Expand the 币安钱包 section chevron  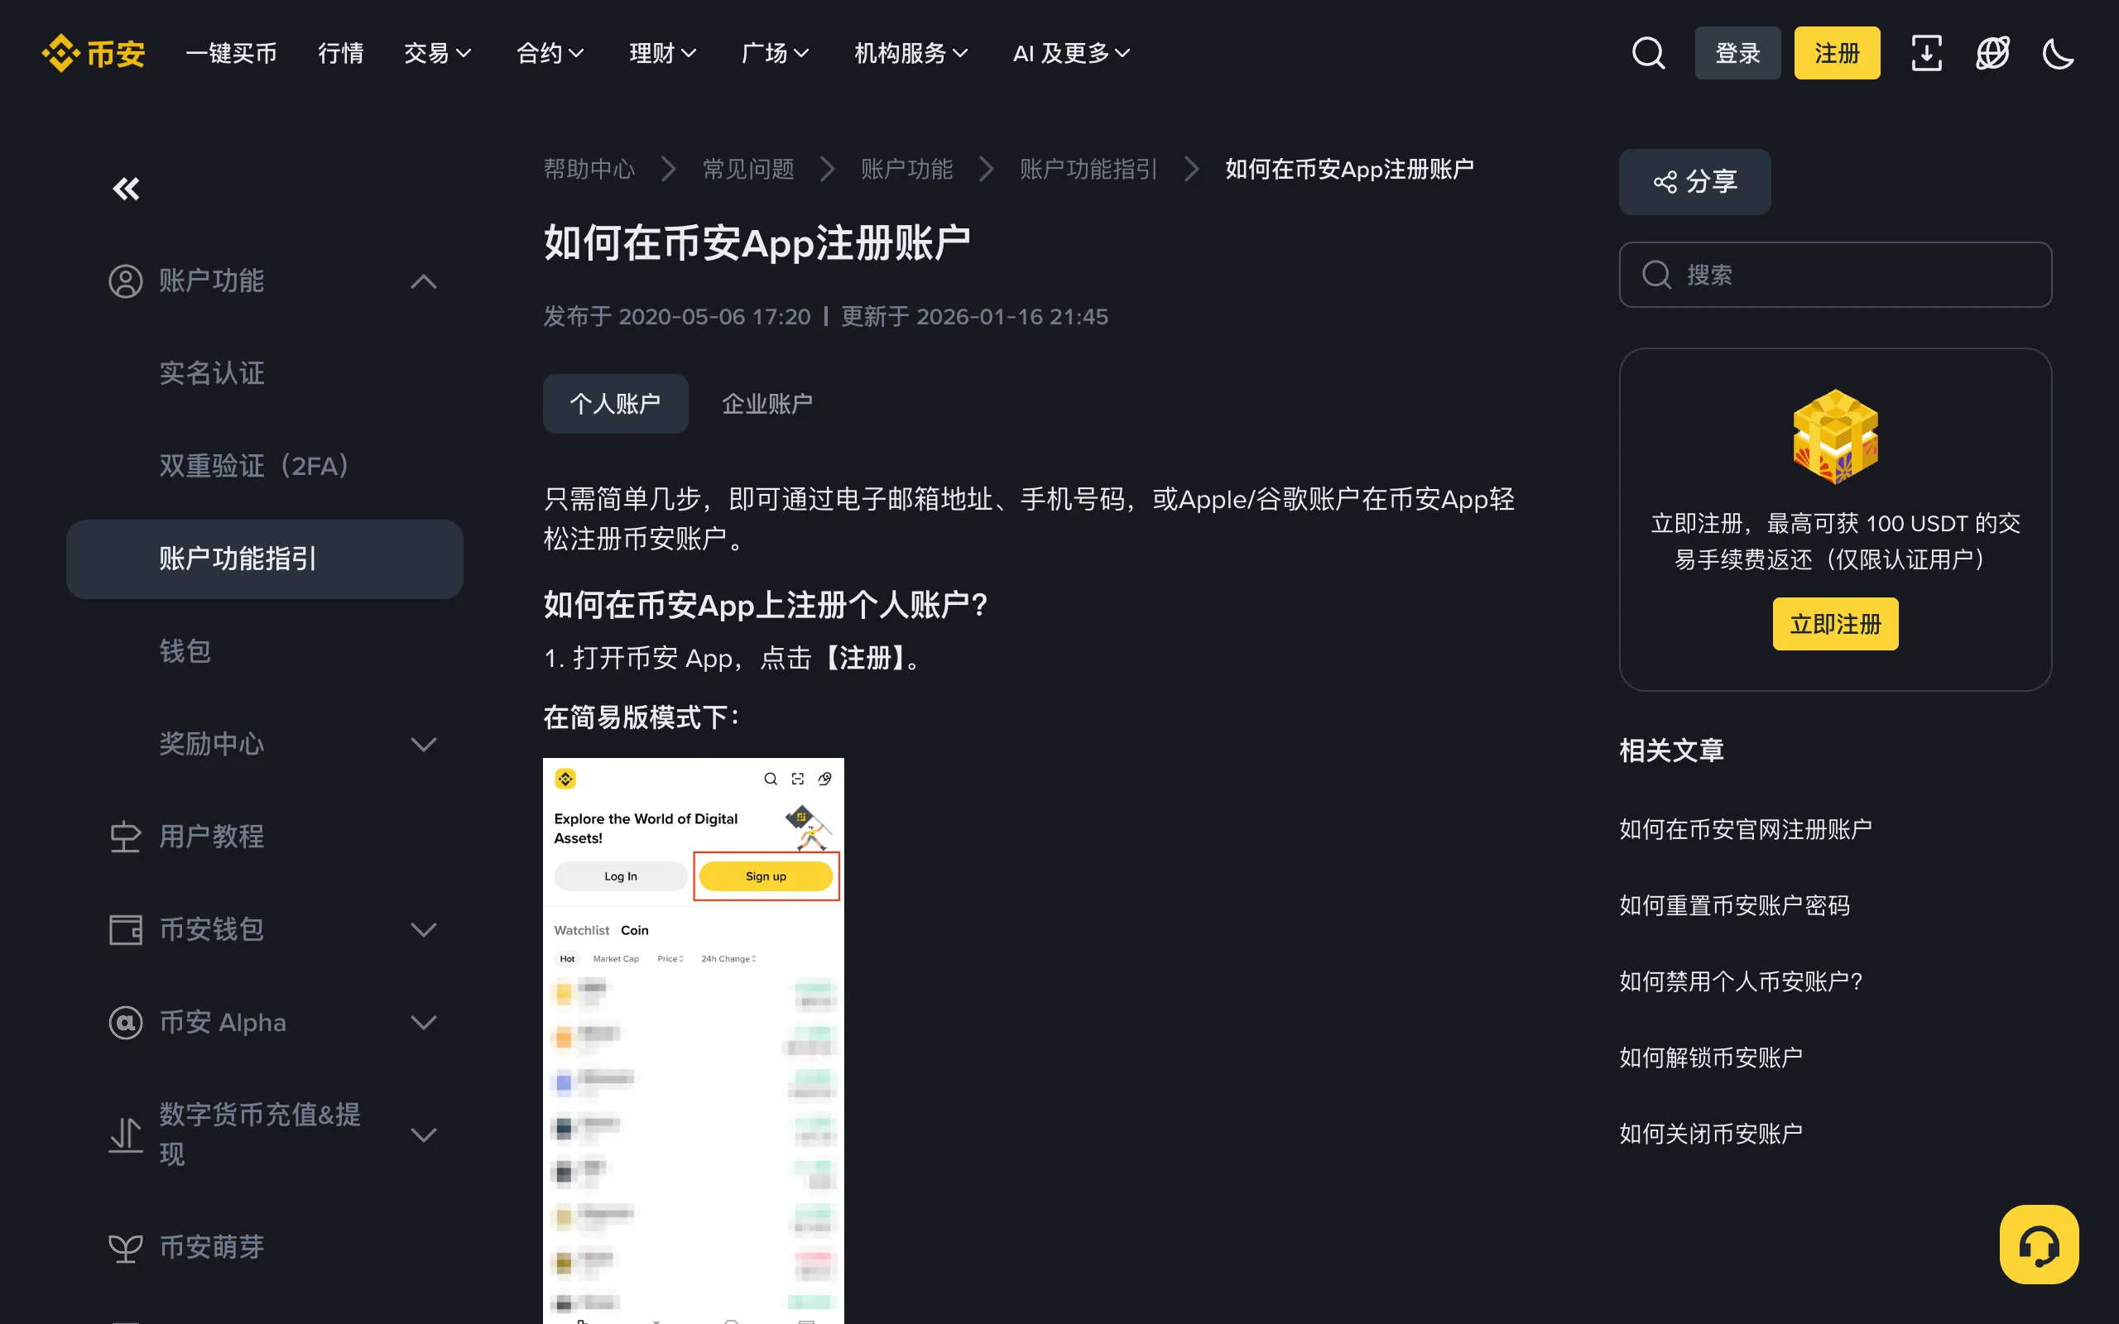(424, 929)
